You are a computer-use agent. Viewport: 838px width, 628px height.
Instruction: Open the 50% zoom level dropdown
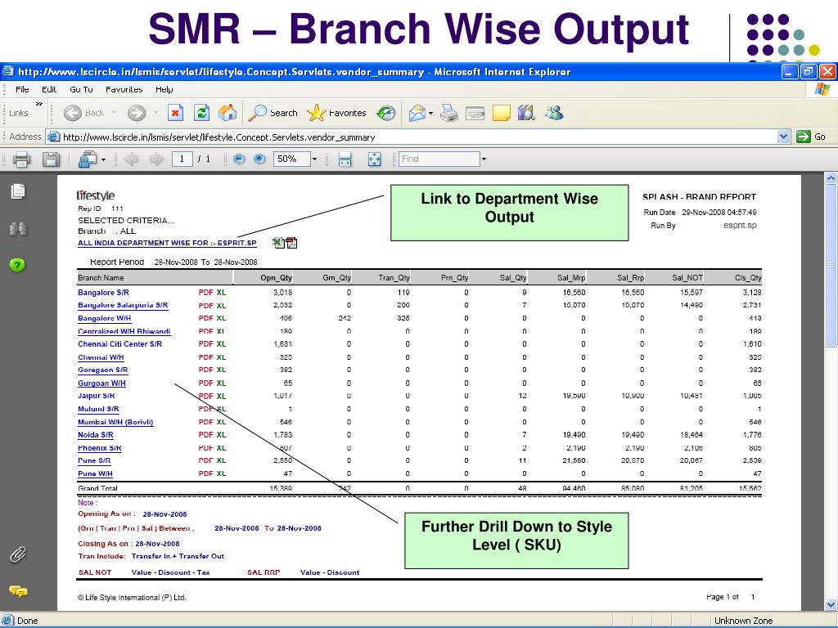point(314,159)
